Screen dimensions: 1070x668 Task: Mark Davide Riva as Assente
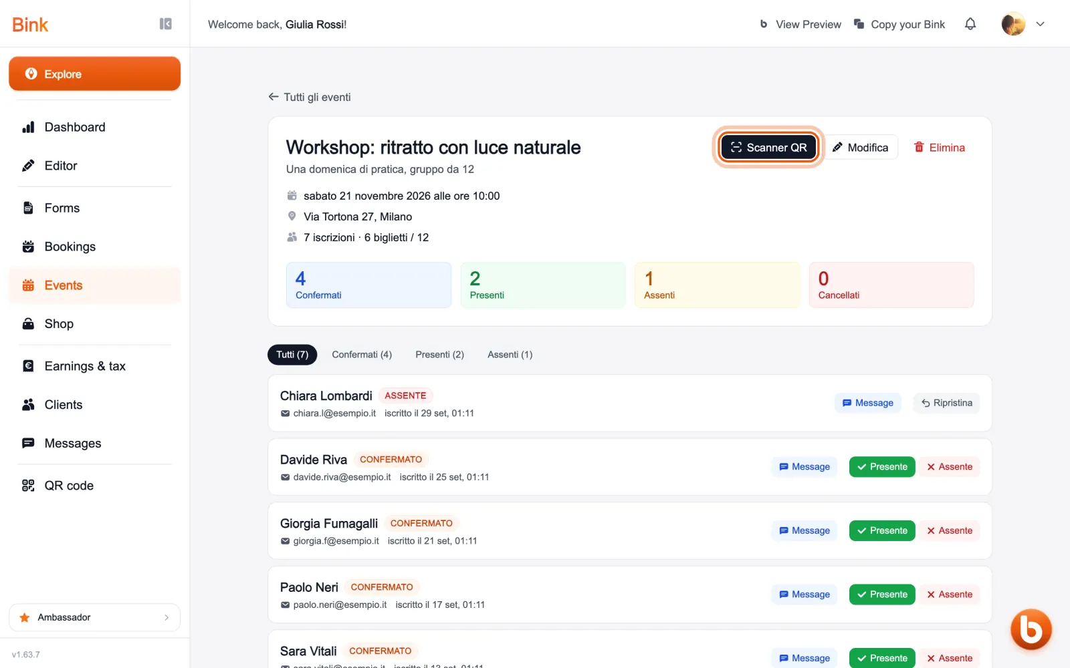point(950,467)
